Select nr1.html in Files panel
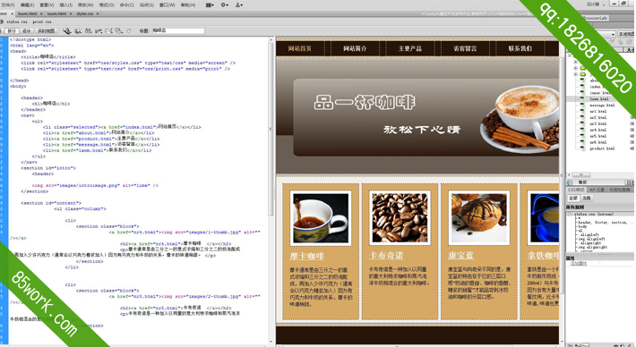 click(597, 112)
